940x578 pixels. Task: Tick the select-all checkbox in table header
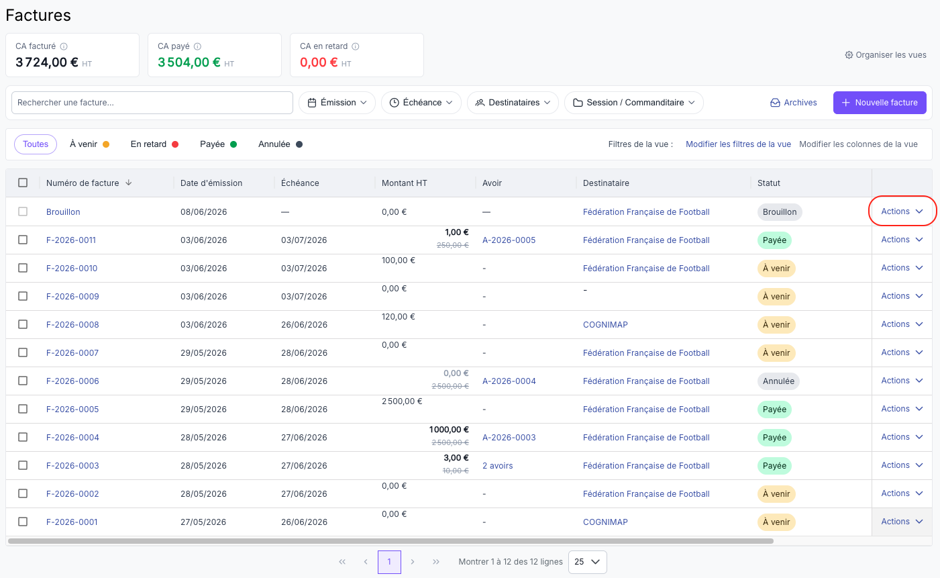[23, 183]
